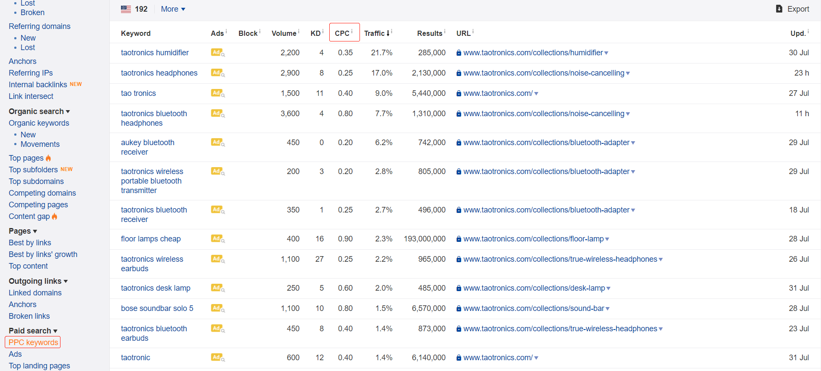Screen dimensions: 821x371
Task: Click lock icon beside sound-bar URL
Action: click(x=459, y=308)
